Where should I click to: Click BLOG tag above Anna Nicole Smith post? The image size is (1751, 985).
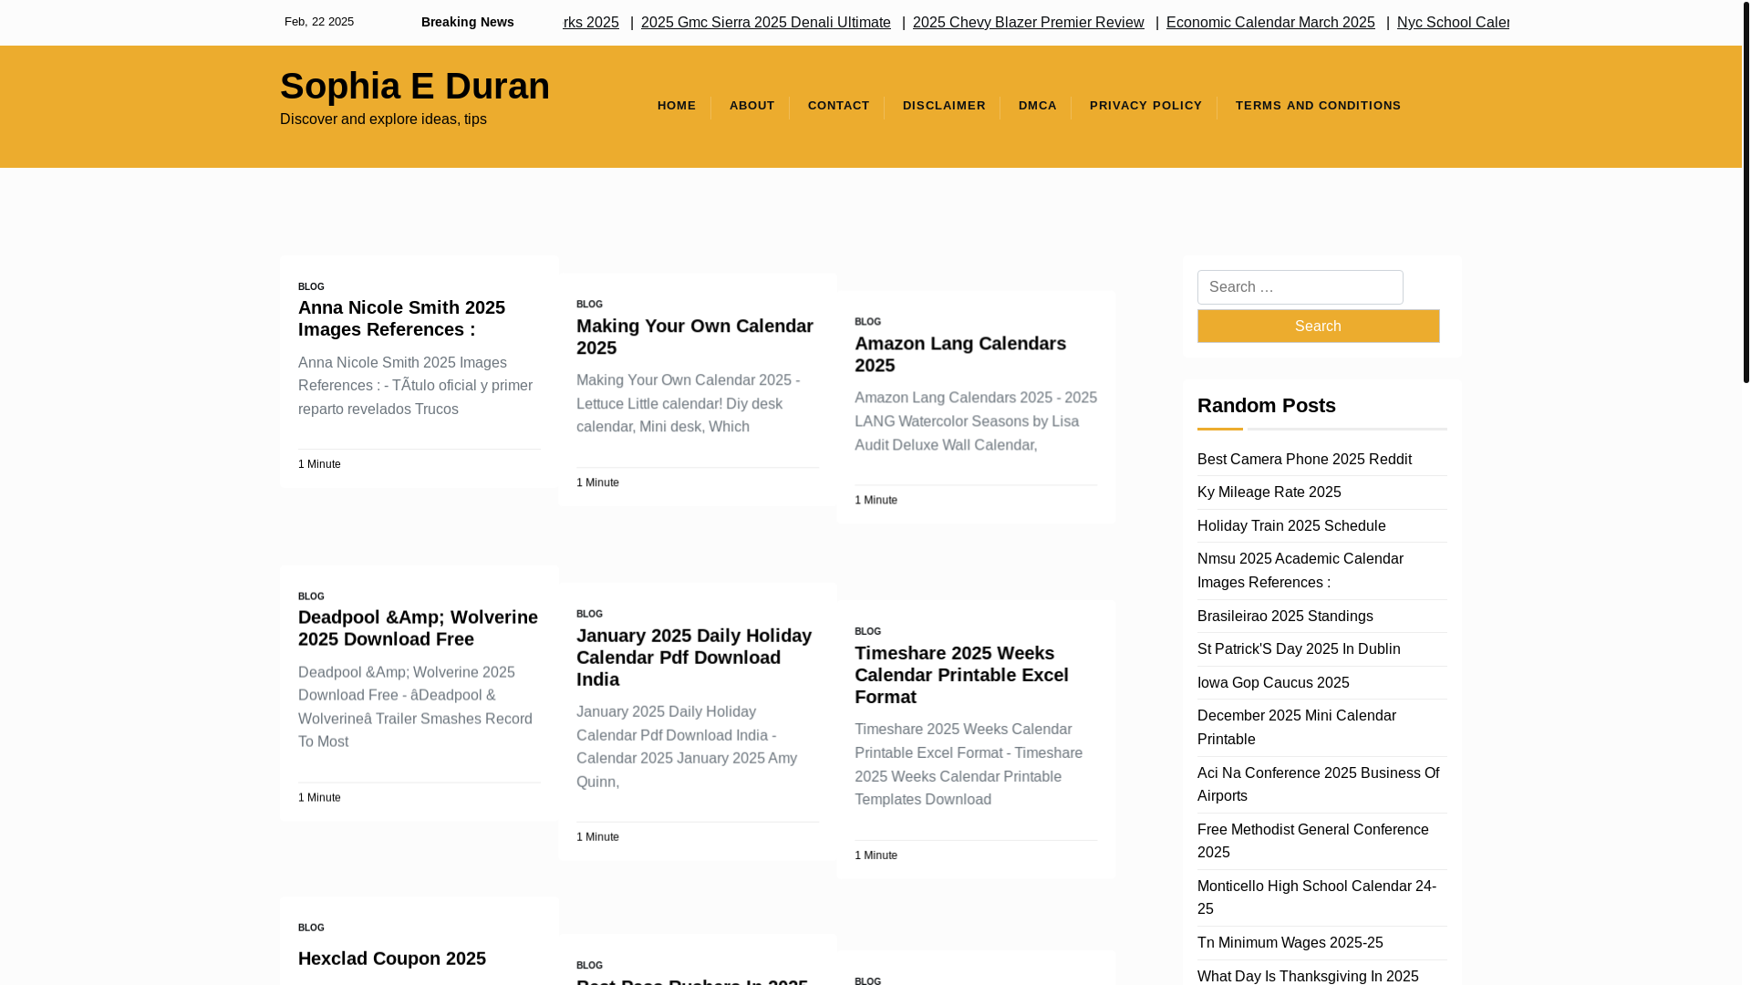(x=311, y=286)
